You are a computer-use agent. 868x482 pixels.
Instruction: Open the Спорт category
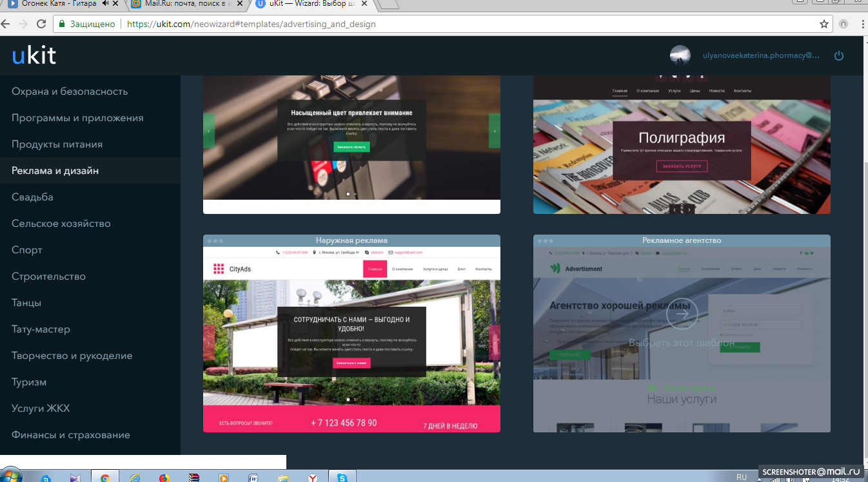pyautogui.click(x=27, y=250)
